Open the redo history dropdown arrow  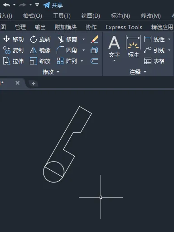click(30, 5)
